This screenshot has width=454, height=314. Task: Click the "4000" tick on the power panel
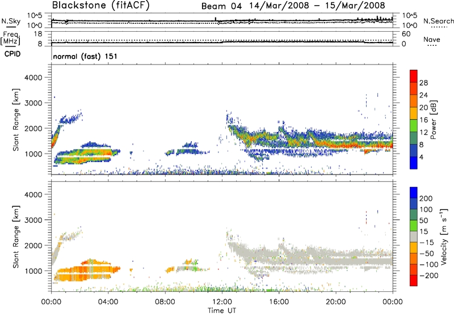33,78
